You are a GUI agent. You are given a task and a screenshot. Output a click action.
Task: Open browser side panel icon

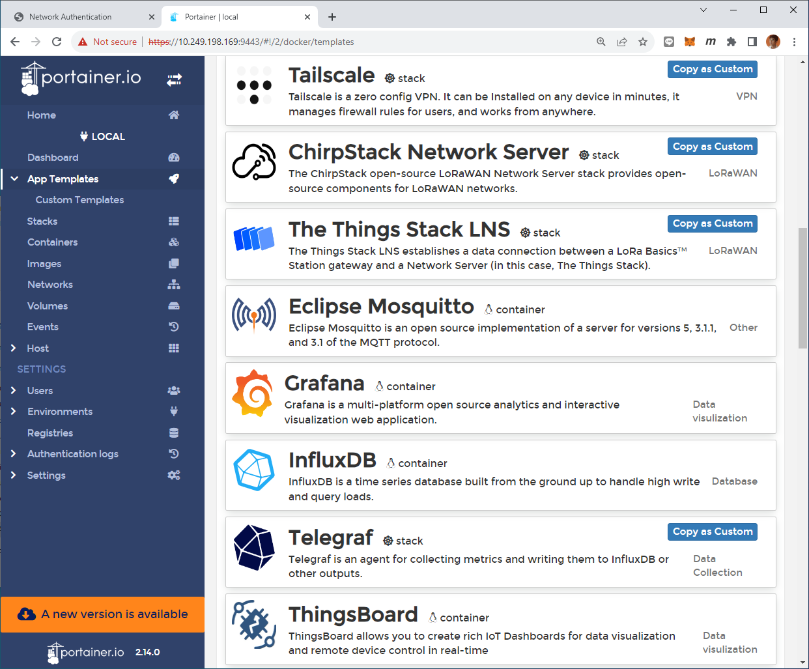coord(752,42)
